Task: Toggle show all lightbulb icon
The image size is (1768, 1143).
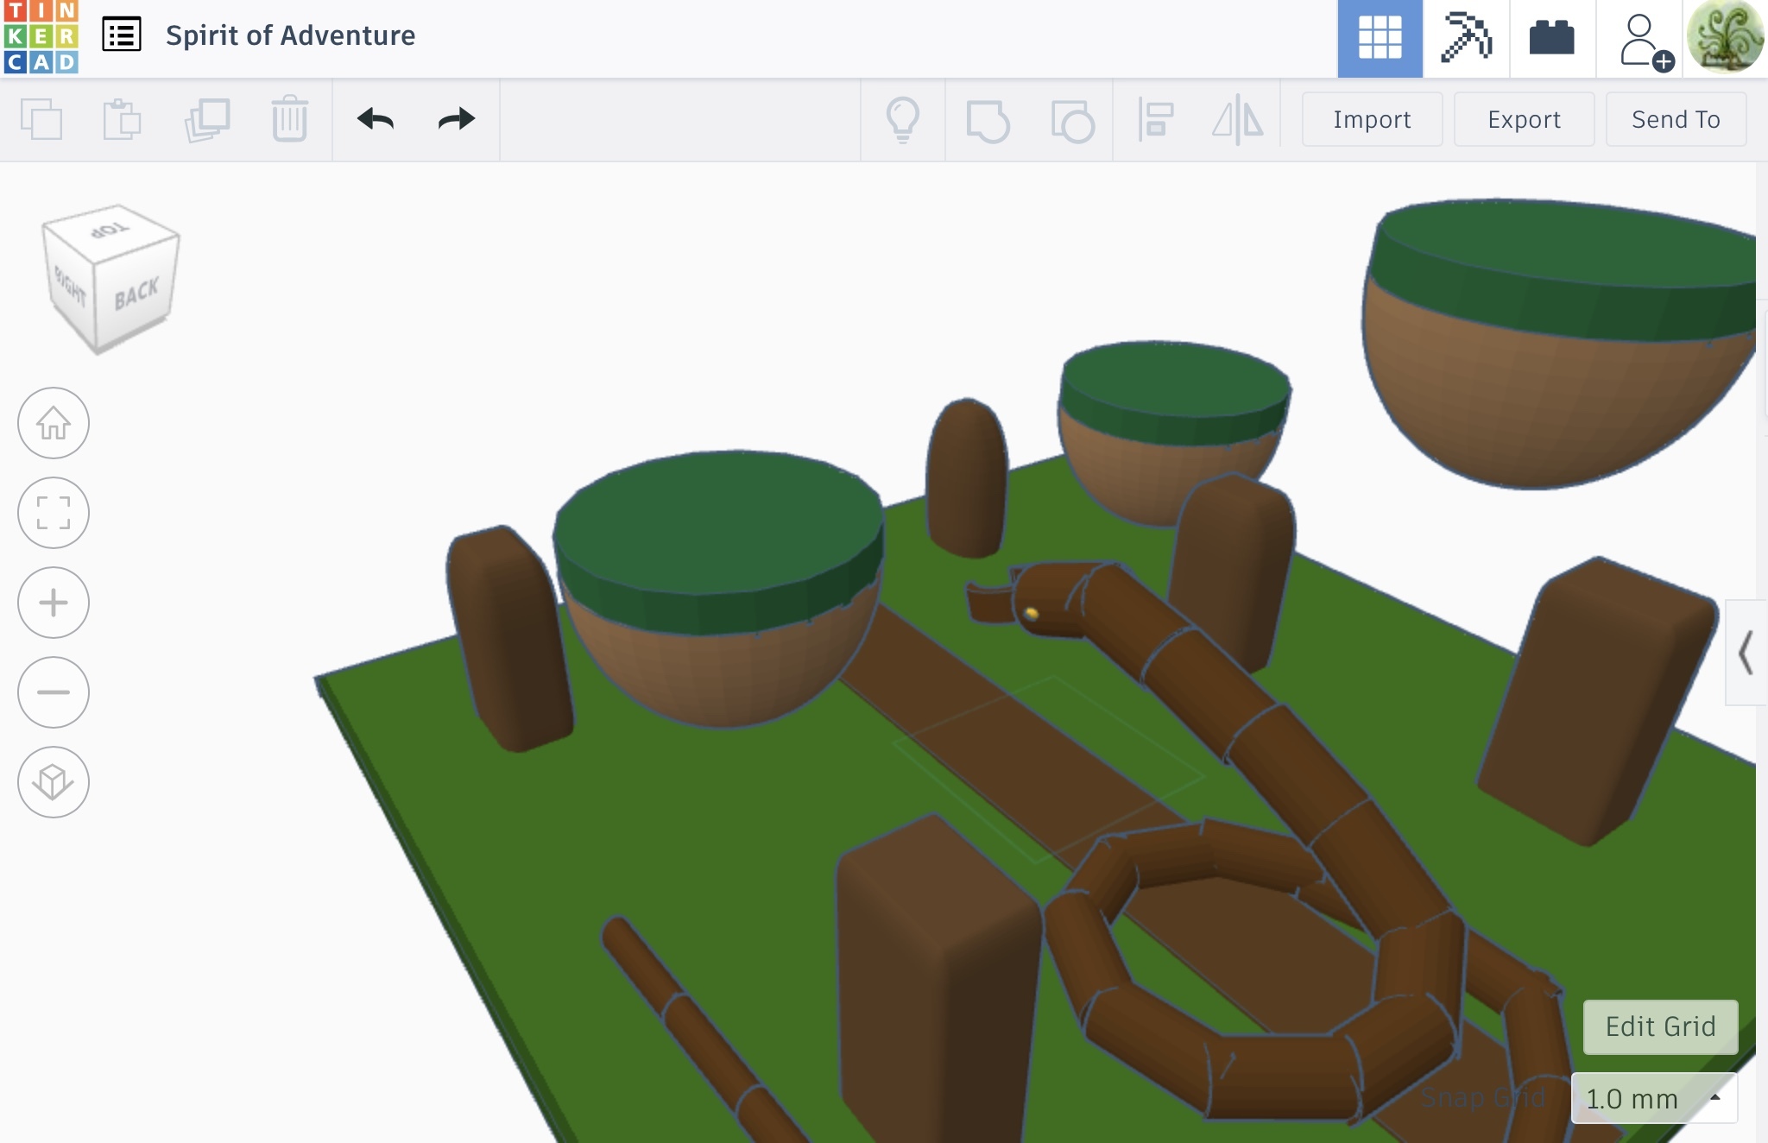Action: pyautogui.click(x=903, y=119)
